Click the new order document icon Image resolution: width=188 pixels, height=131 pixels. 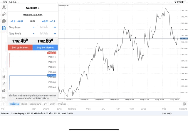pyautogui.click(x=4, y=28)
